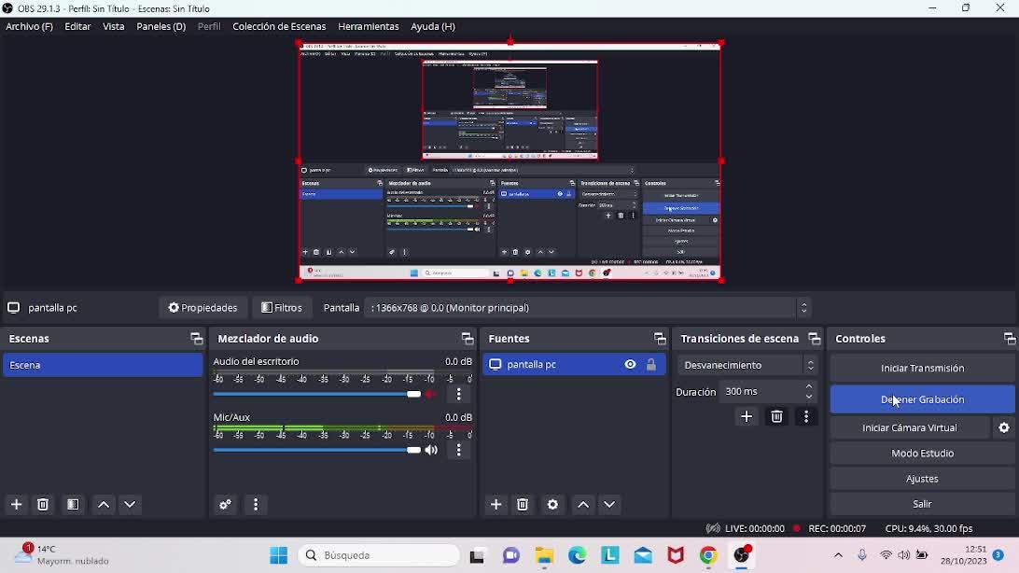1019x573 pixels.
Task: Open the Colección de Escenas menu
Action: pyautogui.click(x=279, y=26)
